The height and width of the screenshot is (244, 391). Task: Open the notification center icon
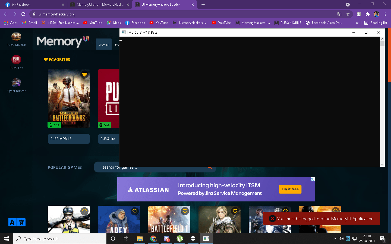(x=383, y=239)
